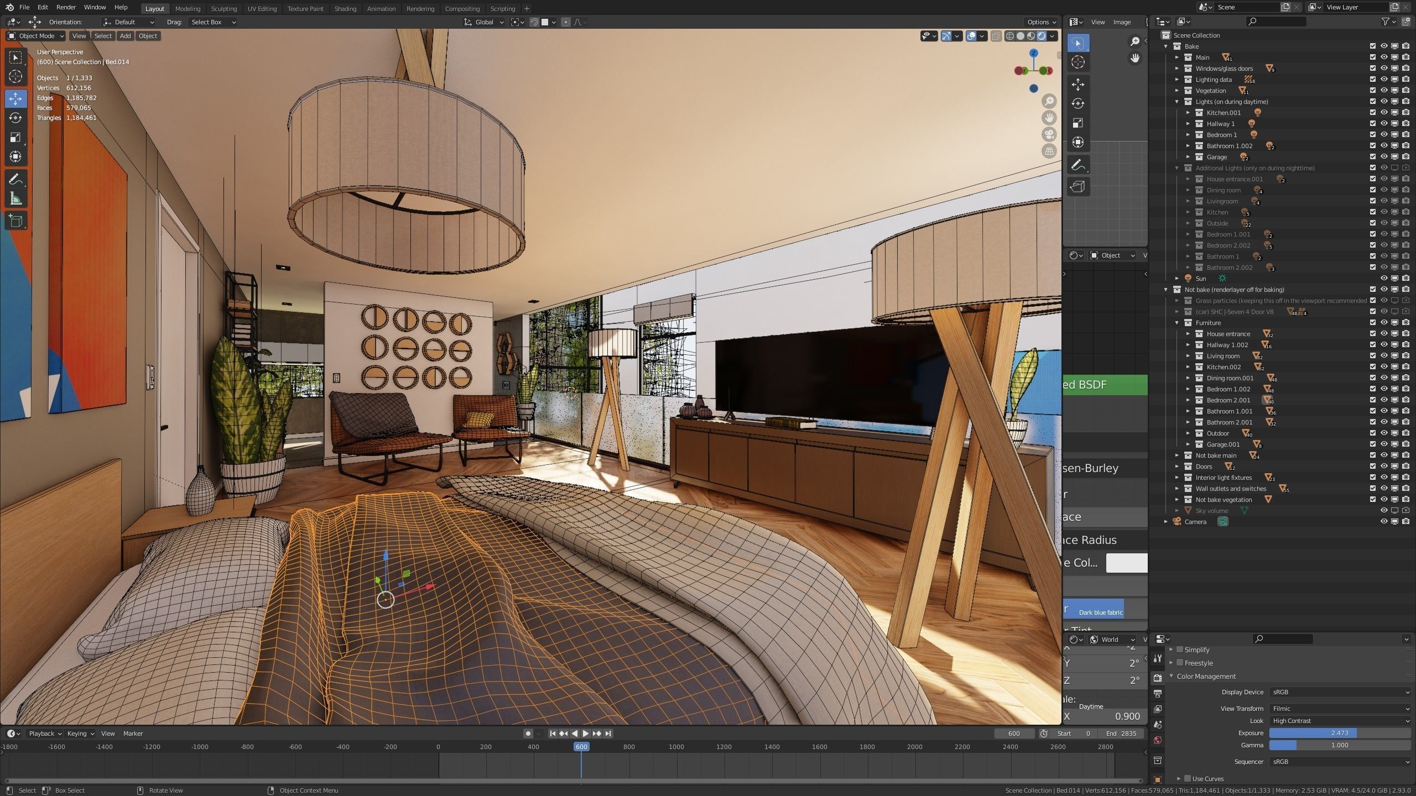Switch to the UV Editing workspace tab
Image resolution: width=1416 pixels, height=796 pixels.
click(x=262, y=8)
